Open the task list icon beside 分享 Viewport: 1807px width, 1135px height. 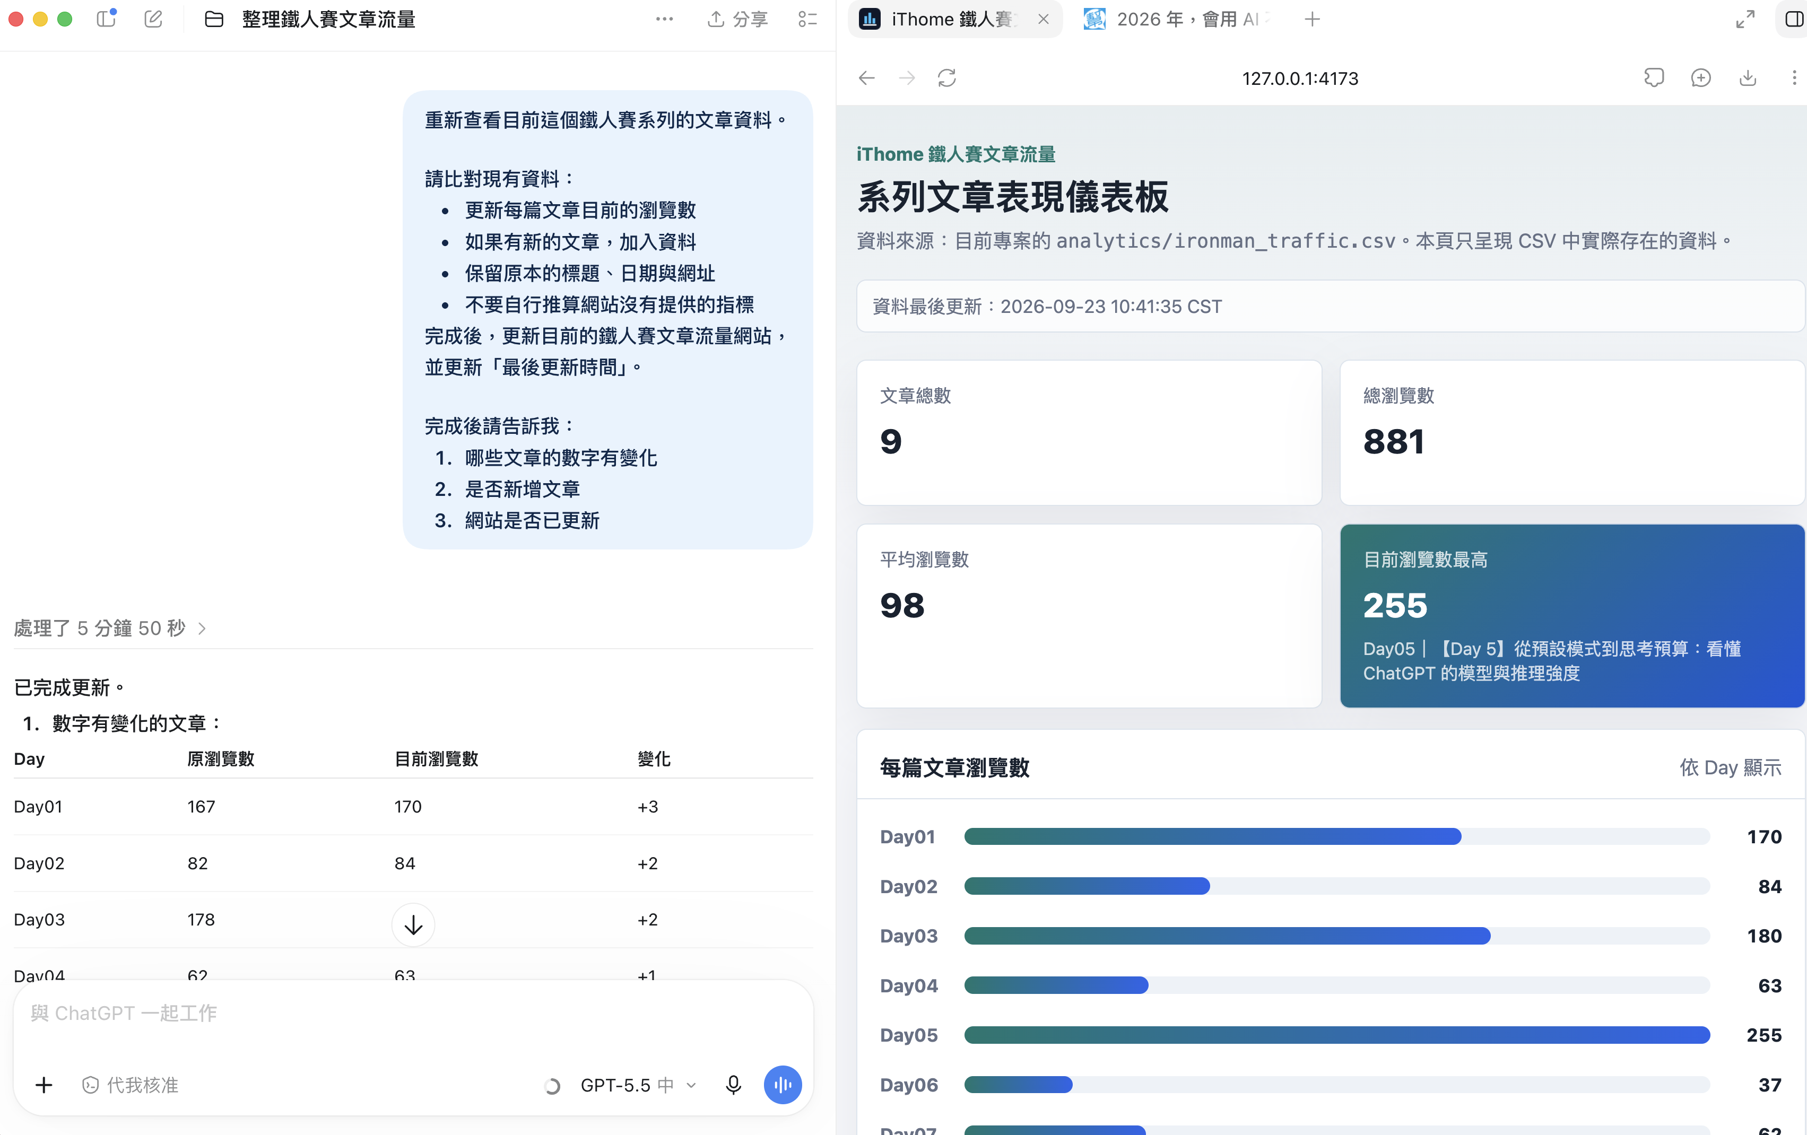pyautogui.click(x=807, y=20)
